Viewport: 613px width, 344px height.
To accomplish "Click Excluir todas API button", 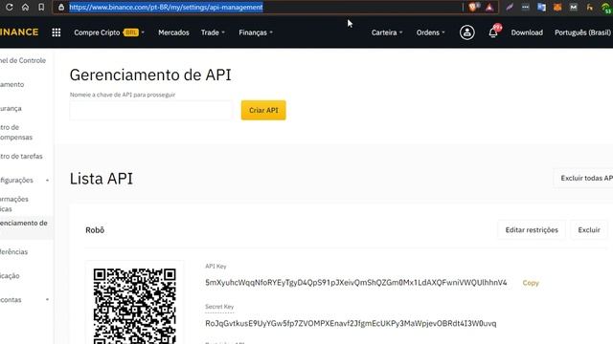I will pos(583,179).
